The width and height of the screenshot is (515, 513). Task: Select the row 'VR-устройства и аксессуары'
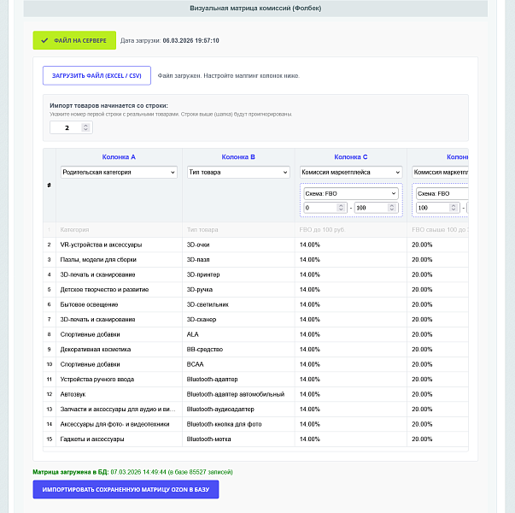[x=255, y=245]
